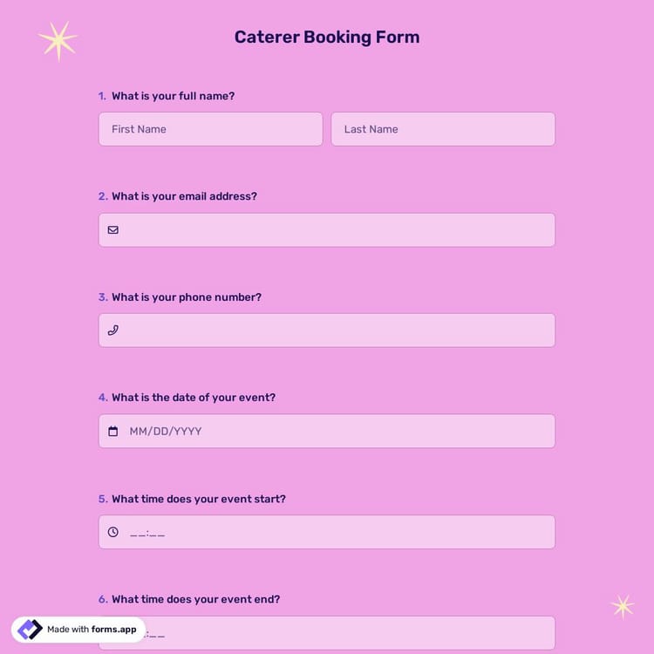Click the 'What time does your event start?' label

pyautogui.click(x=198, y=499)
